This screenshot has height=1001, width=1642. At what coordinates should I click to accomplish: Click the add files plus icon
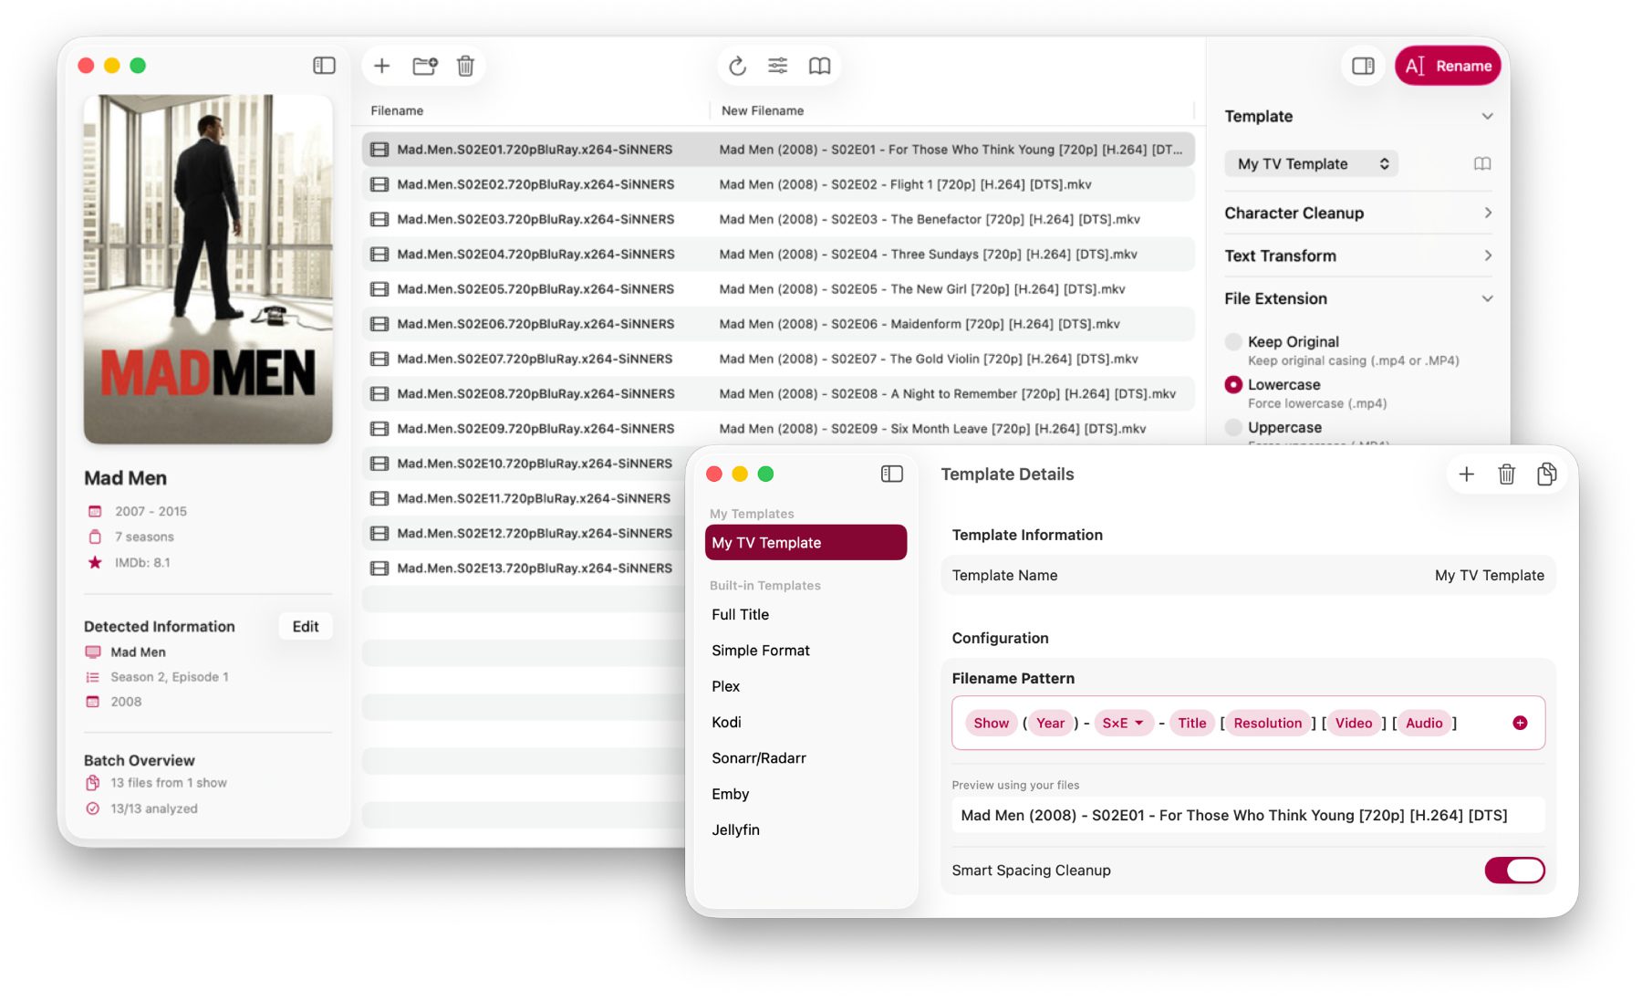382,66
